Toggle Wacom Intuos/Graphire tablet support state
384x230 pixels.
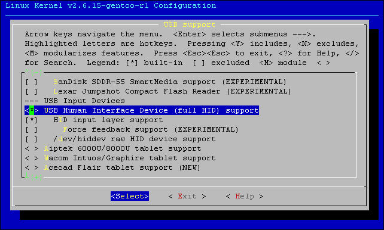(32, 158)
